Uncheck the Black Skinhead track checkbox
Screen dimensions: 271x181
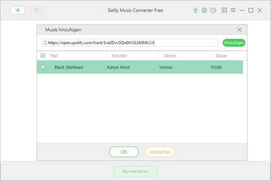[x=43, y=67]
